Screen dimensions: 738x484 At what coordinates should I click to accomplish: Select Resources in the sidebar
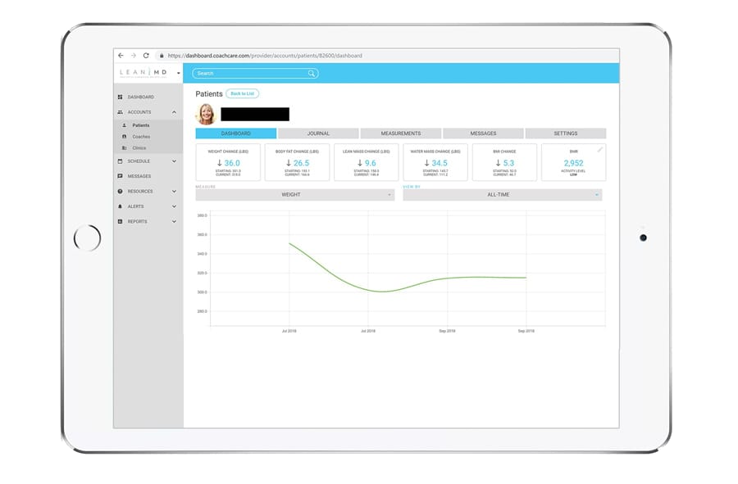[140, 192]
